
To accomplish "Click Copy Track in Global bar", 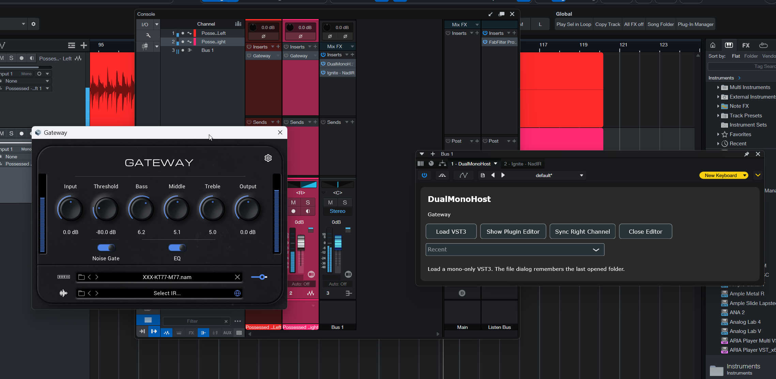I will [x=608, y=24].
